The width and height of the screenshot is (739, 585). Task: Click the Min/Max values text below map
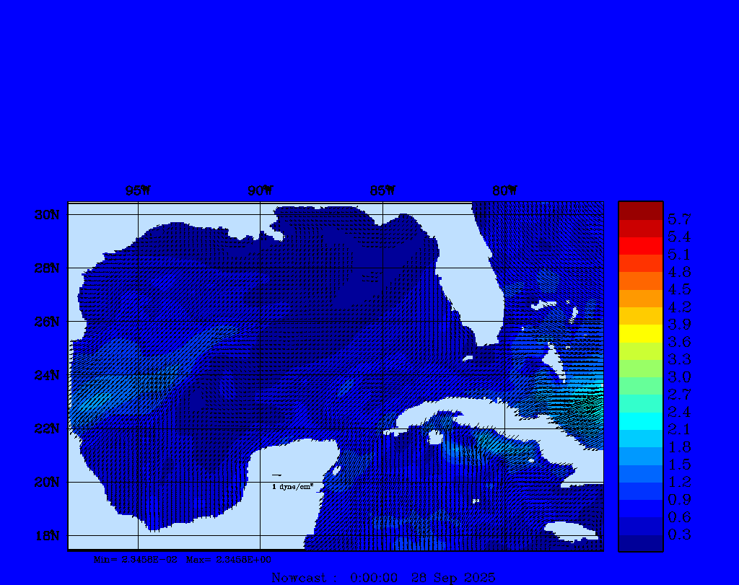[183, 558]
